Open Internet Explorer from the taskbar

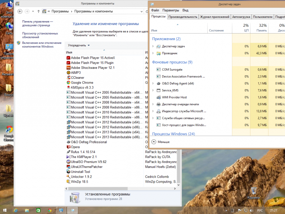coord(16,210)
